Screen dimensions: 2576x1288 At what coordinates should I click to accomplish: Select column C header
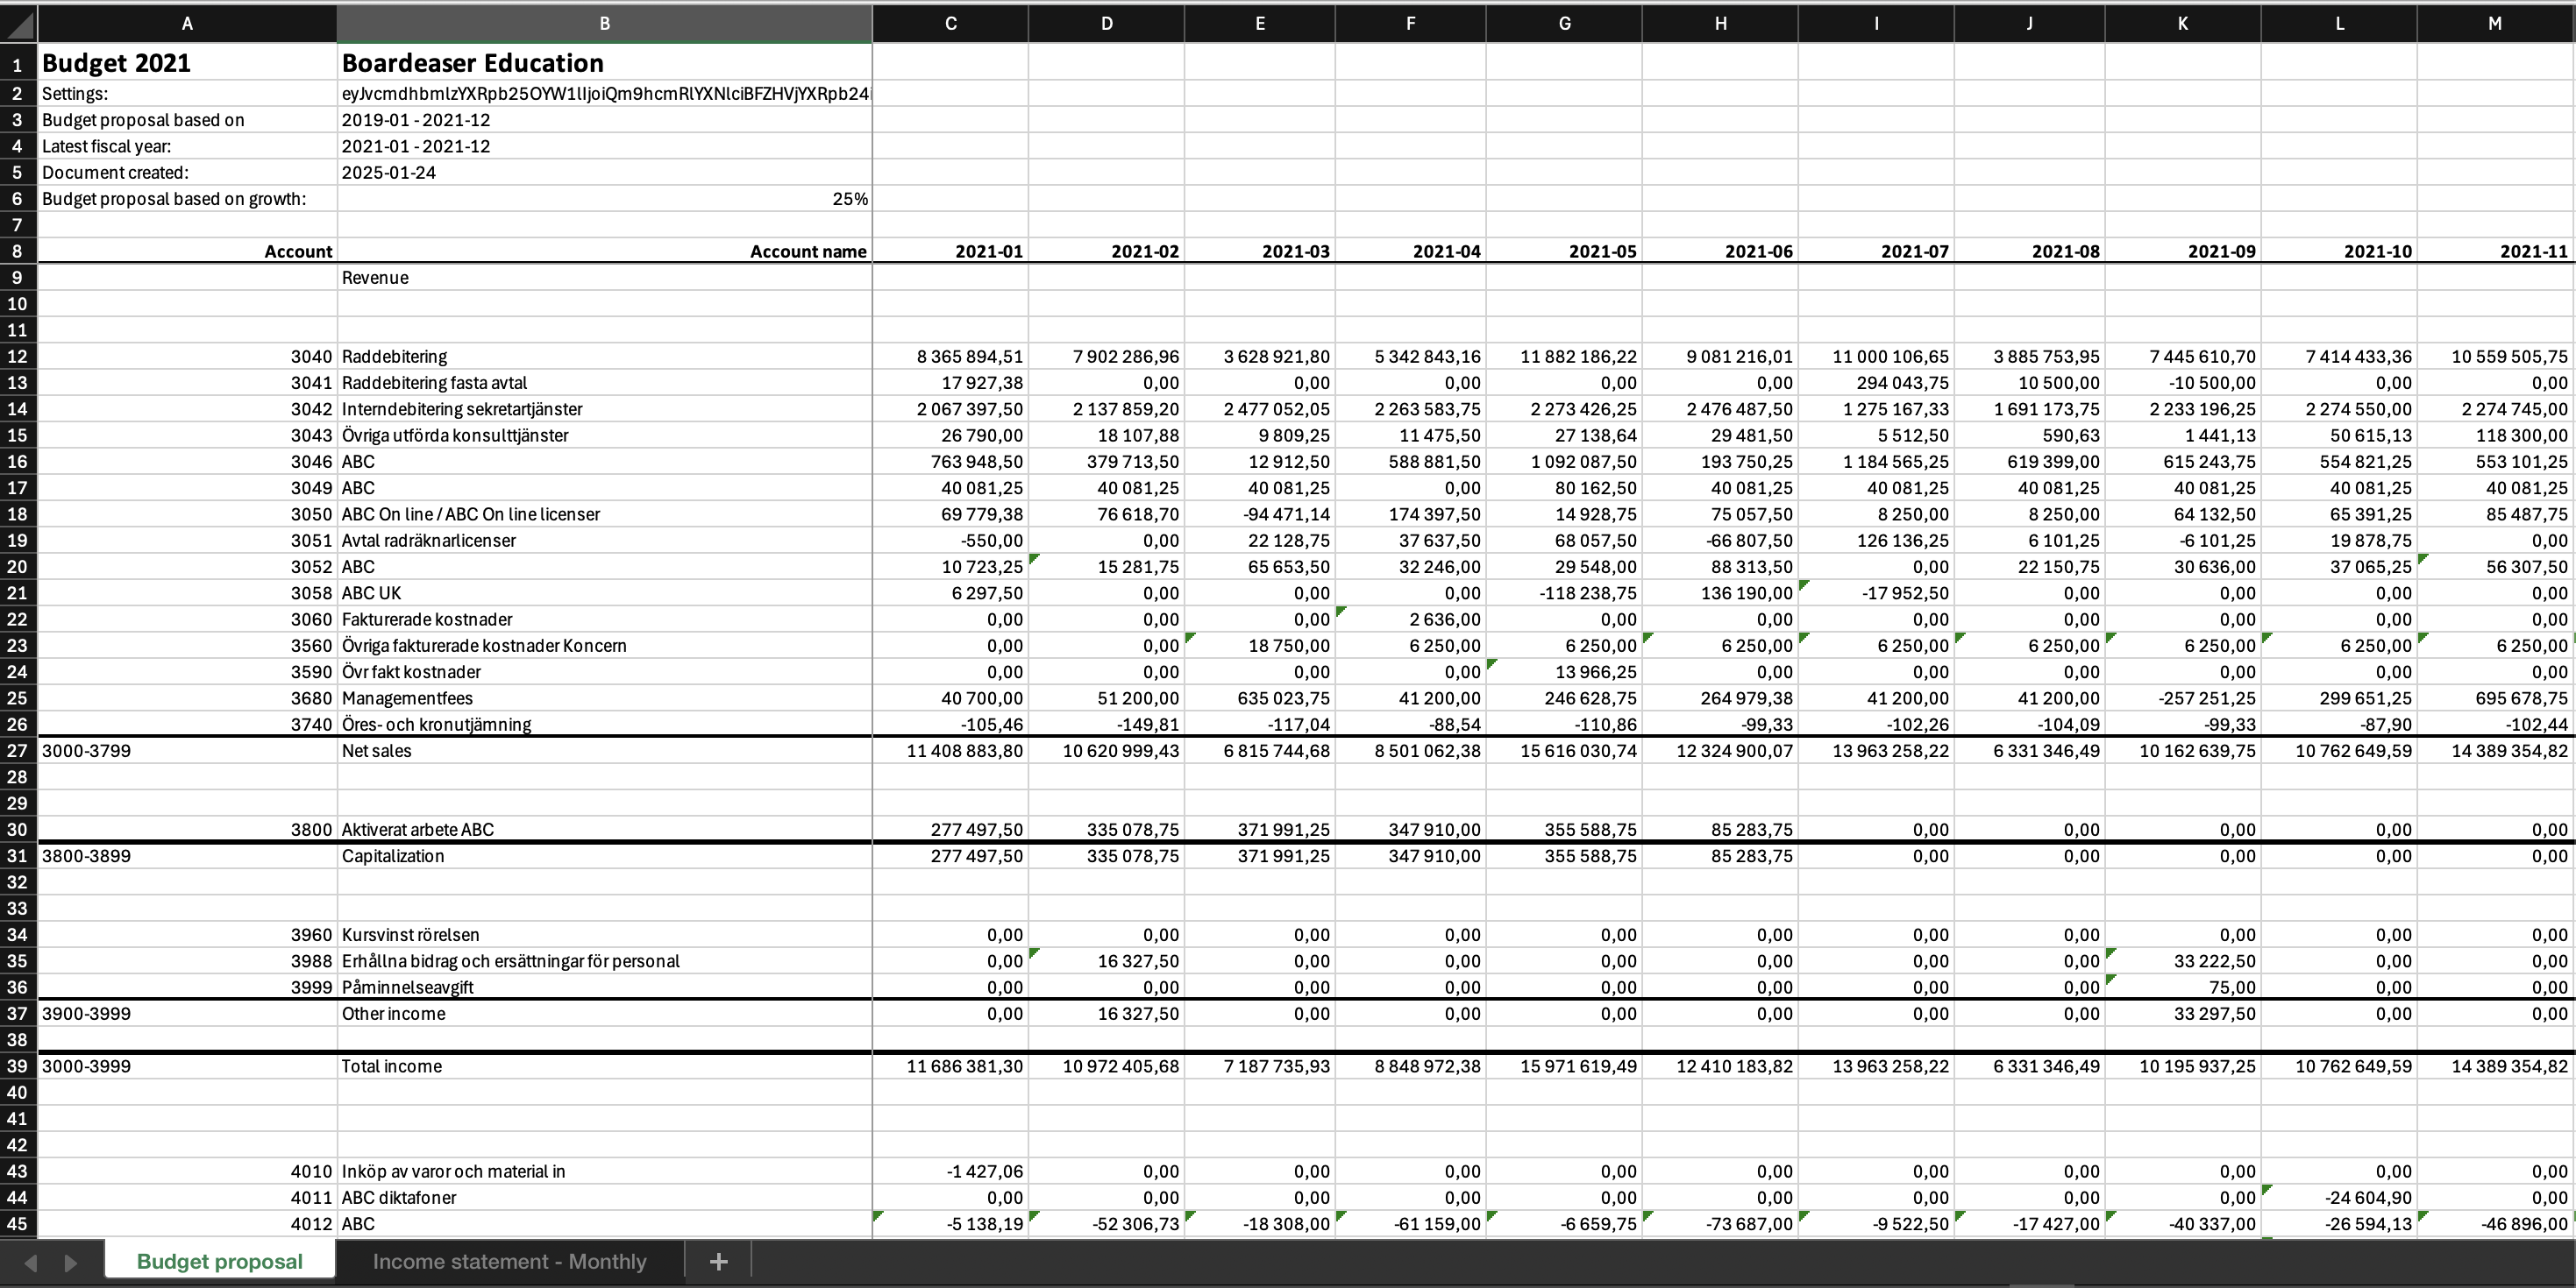click(950, 23)
